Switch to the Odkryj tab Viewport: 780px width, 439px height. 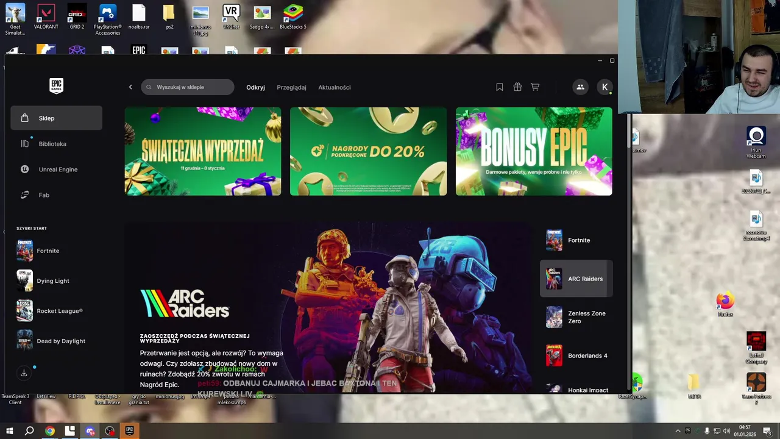tap(255, 87)
